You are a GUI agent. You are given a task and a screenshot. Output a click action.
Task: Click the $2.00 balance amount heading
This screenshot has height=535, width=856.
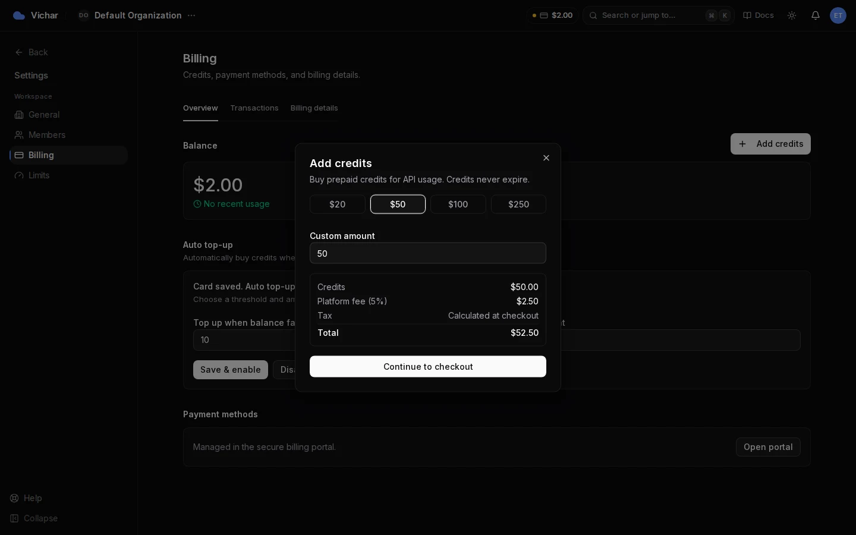[x=218, y=185]
